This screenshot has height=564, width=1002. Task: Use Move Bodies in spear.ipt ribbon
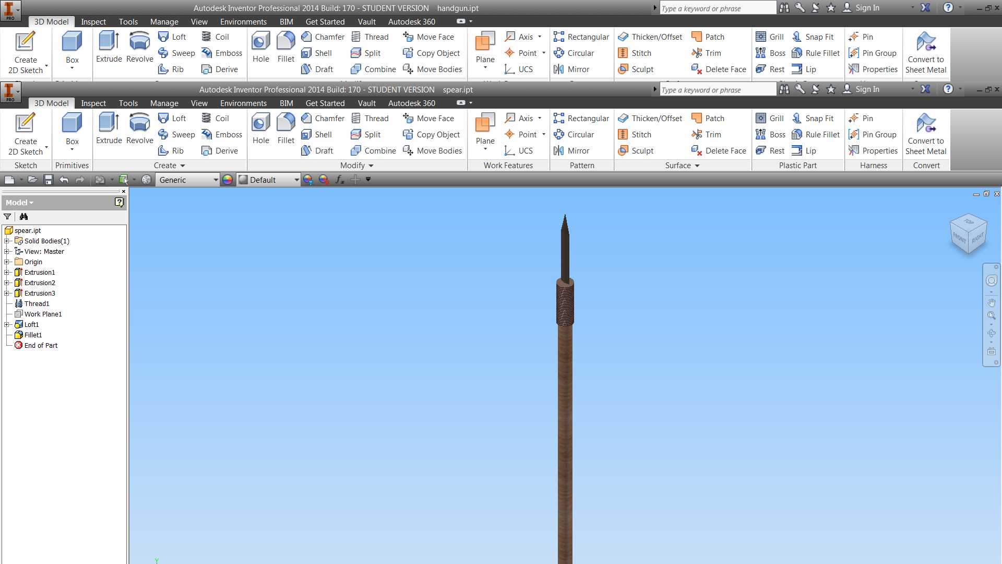[x=433, y=151]
